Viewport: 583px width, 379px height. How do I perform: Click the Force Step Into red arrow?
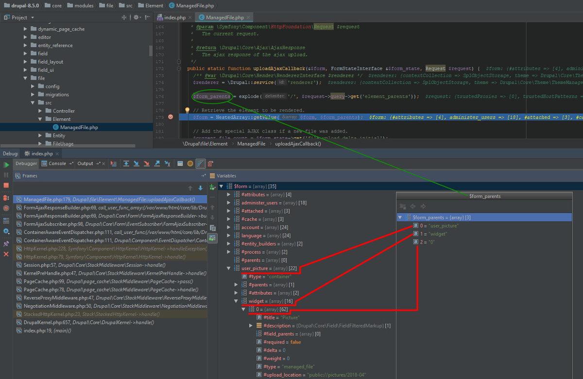pyautogui.click(x=147, y=164)
